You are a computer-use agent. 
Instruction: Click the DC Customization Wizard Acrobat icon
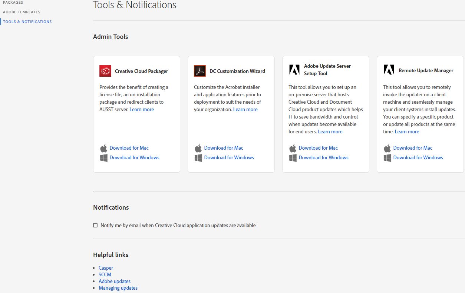[200, 71]
